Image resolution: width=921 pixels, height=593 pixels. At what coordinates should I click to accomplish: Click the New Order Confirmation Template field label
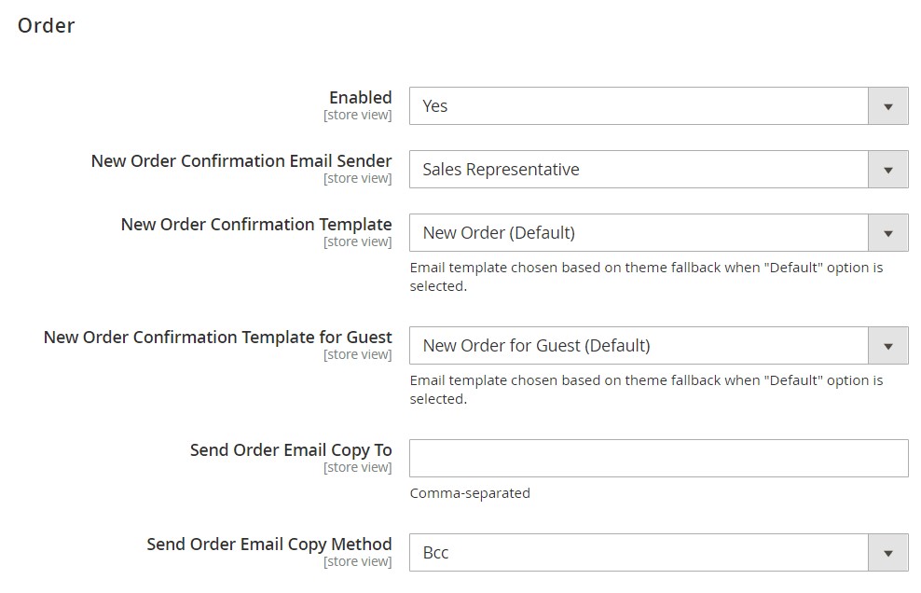pos(255,224)
